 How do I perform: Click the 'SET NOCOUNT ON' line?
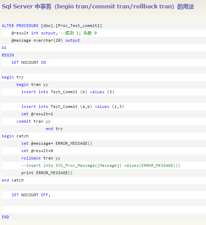coord(29,62)
